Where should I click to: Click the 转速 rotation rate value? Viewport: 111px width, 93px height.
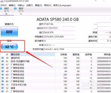104,32
